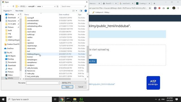Click the wamp64 breadcrumb segment
181x102 pixels.
point(31,6)
